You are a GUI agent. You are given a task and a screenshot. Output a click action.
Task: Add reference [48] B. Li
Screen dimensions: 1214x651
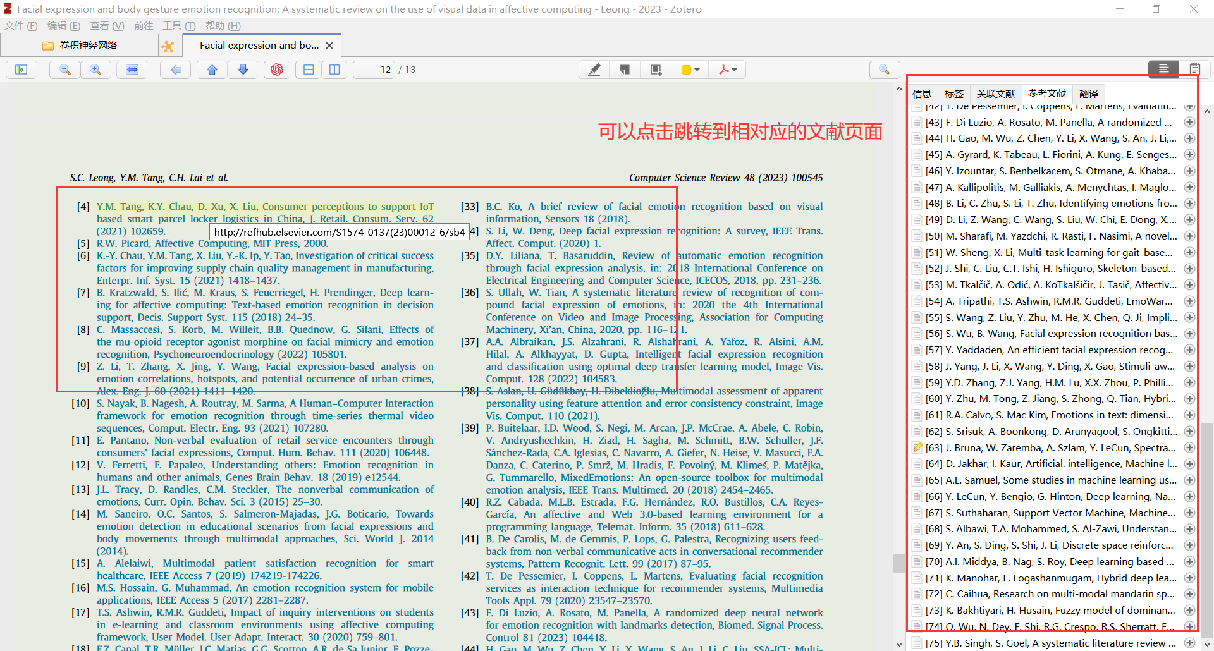(x=1189, y=204)
